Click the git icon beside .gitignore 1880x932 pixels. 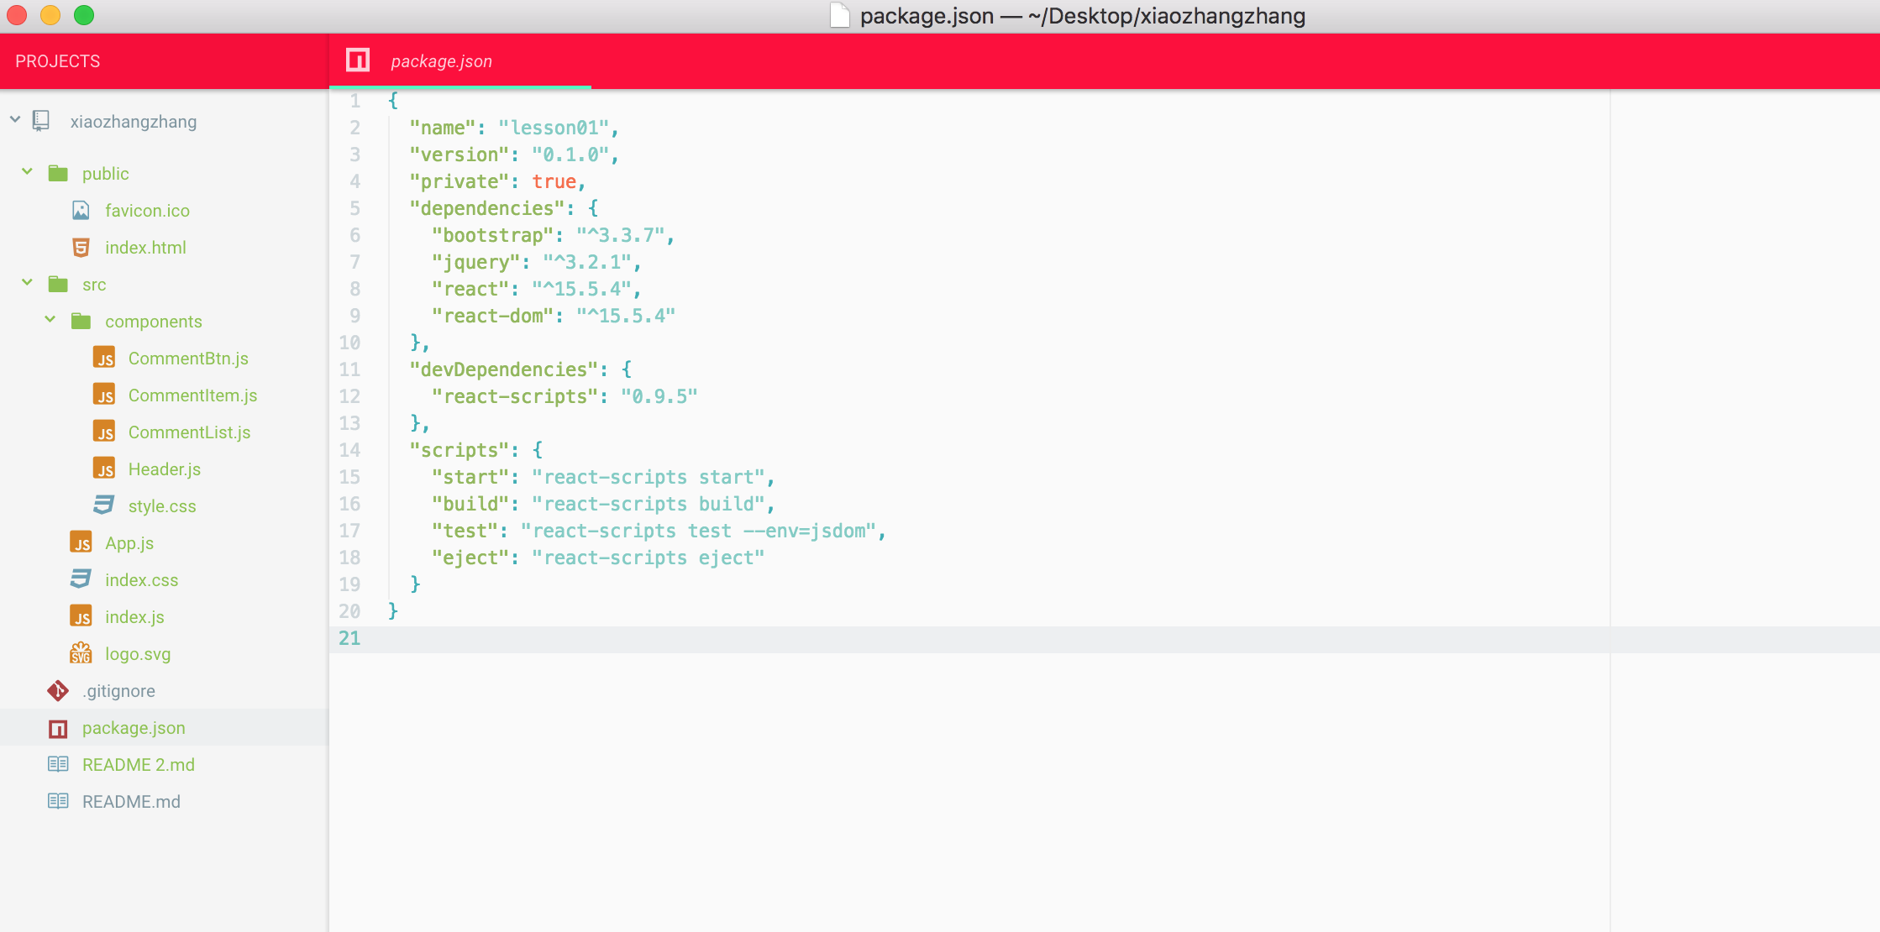pyautogui.click(x=58, y=691)
